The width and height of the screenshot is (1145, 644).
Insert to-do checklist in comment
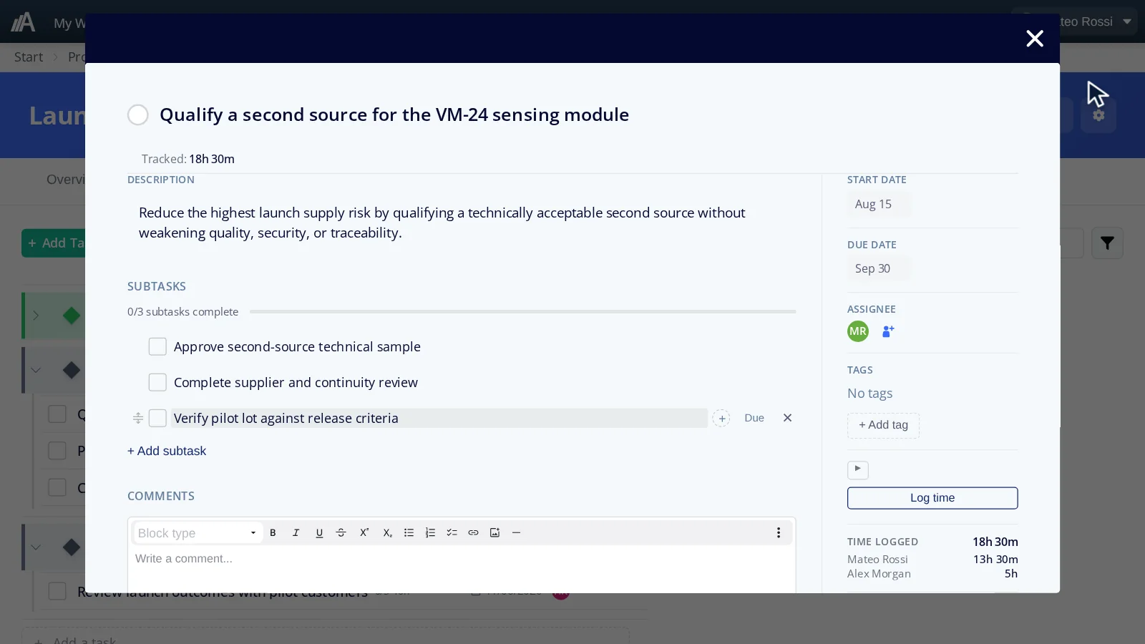point(452,532)
